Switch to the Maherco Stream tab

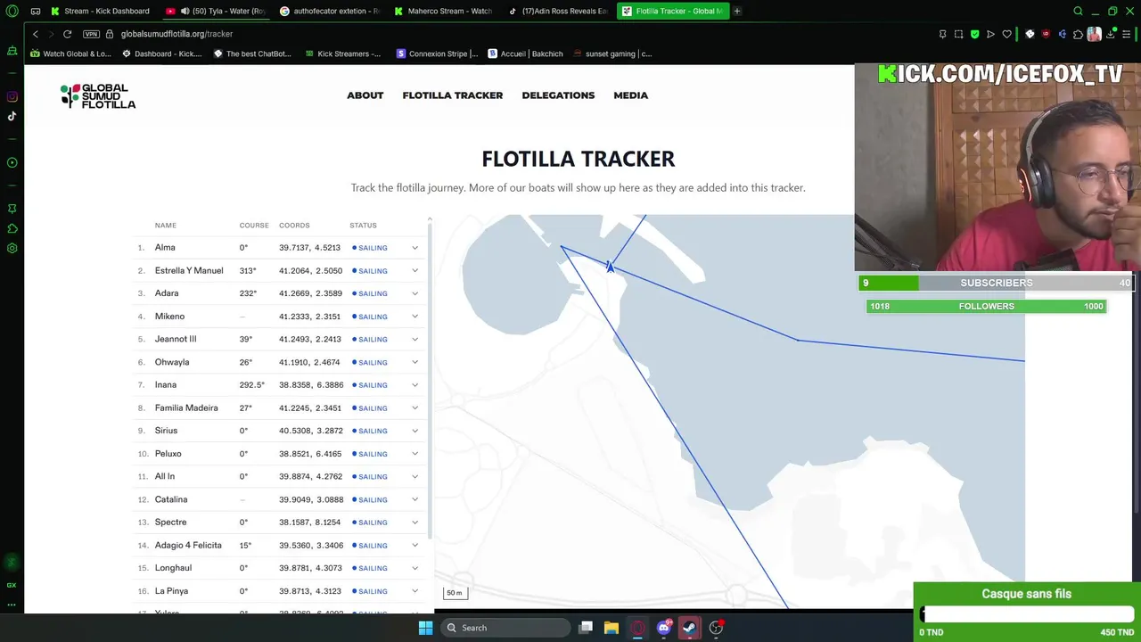(442, 11)
